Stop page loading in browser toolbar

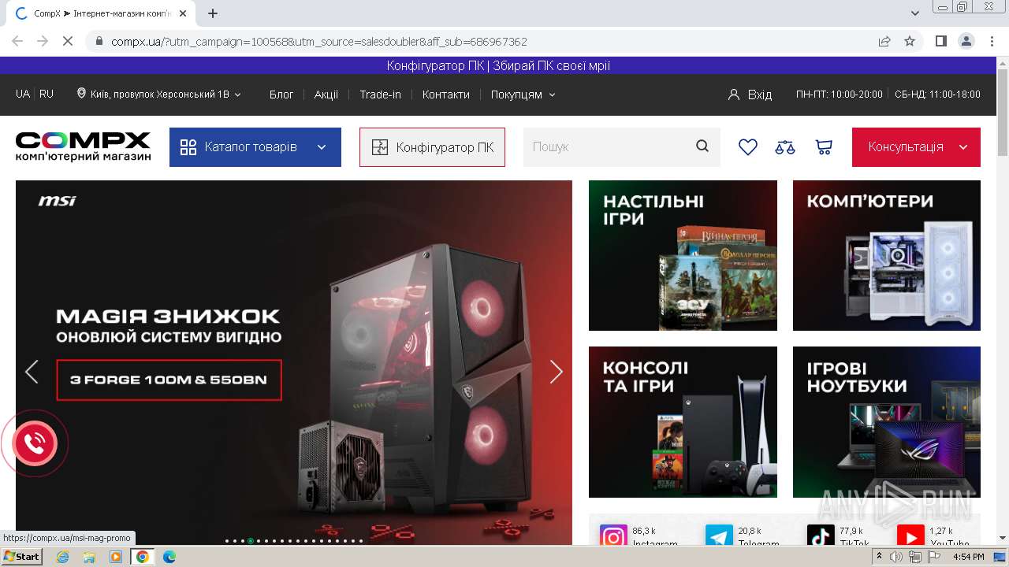point(68,41)
